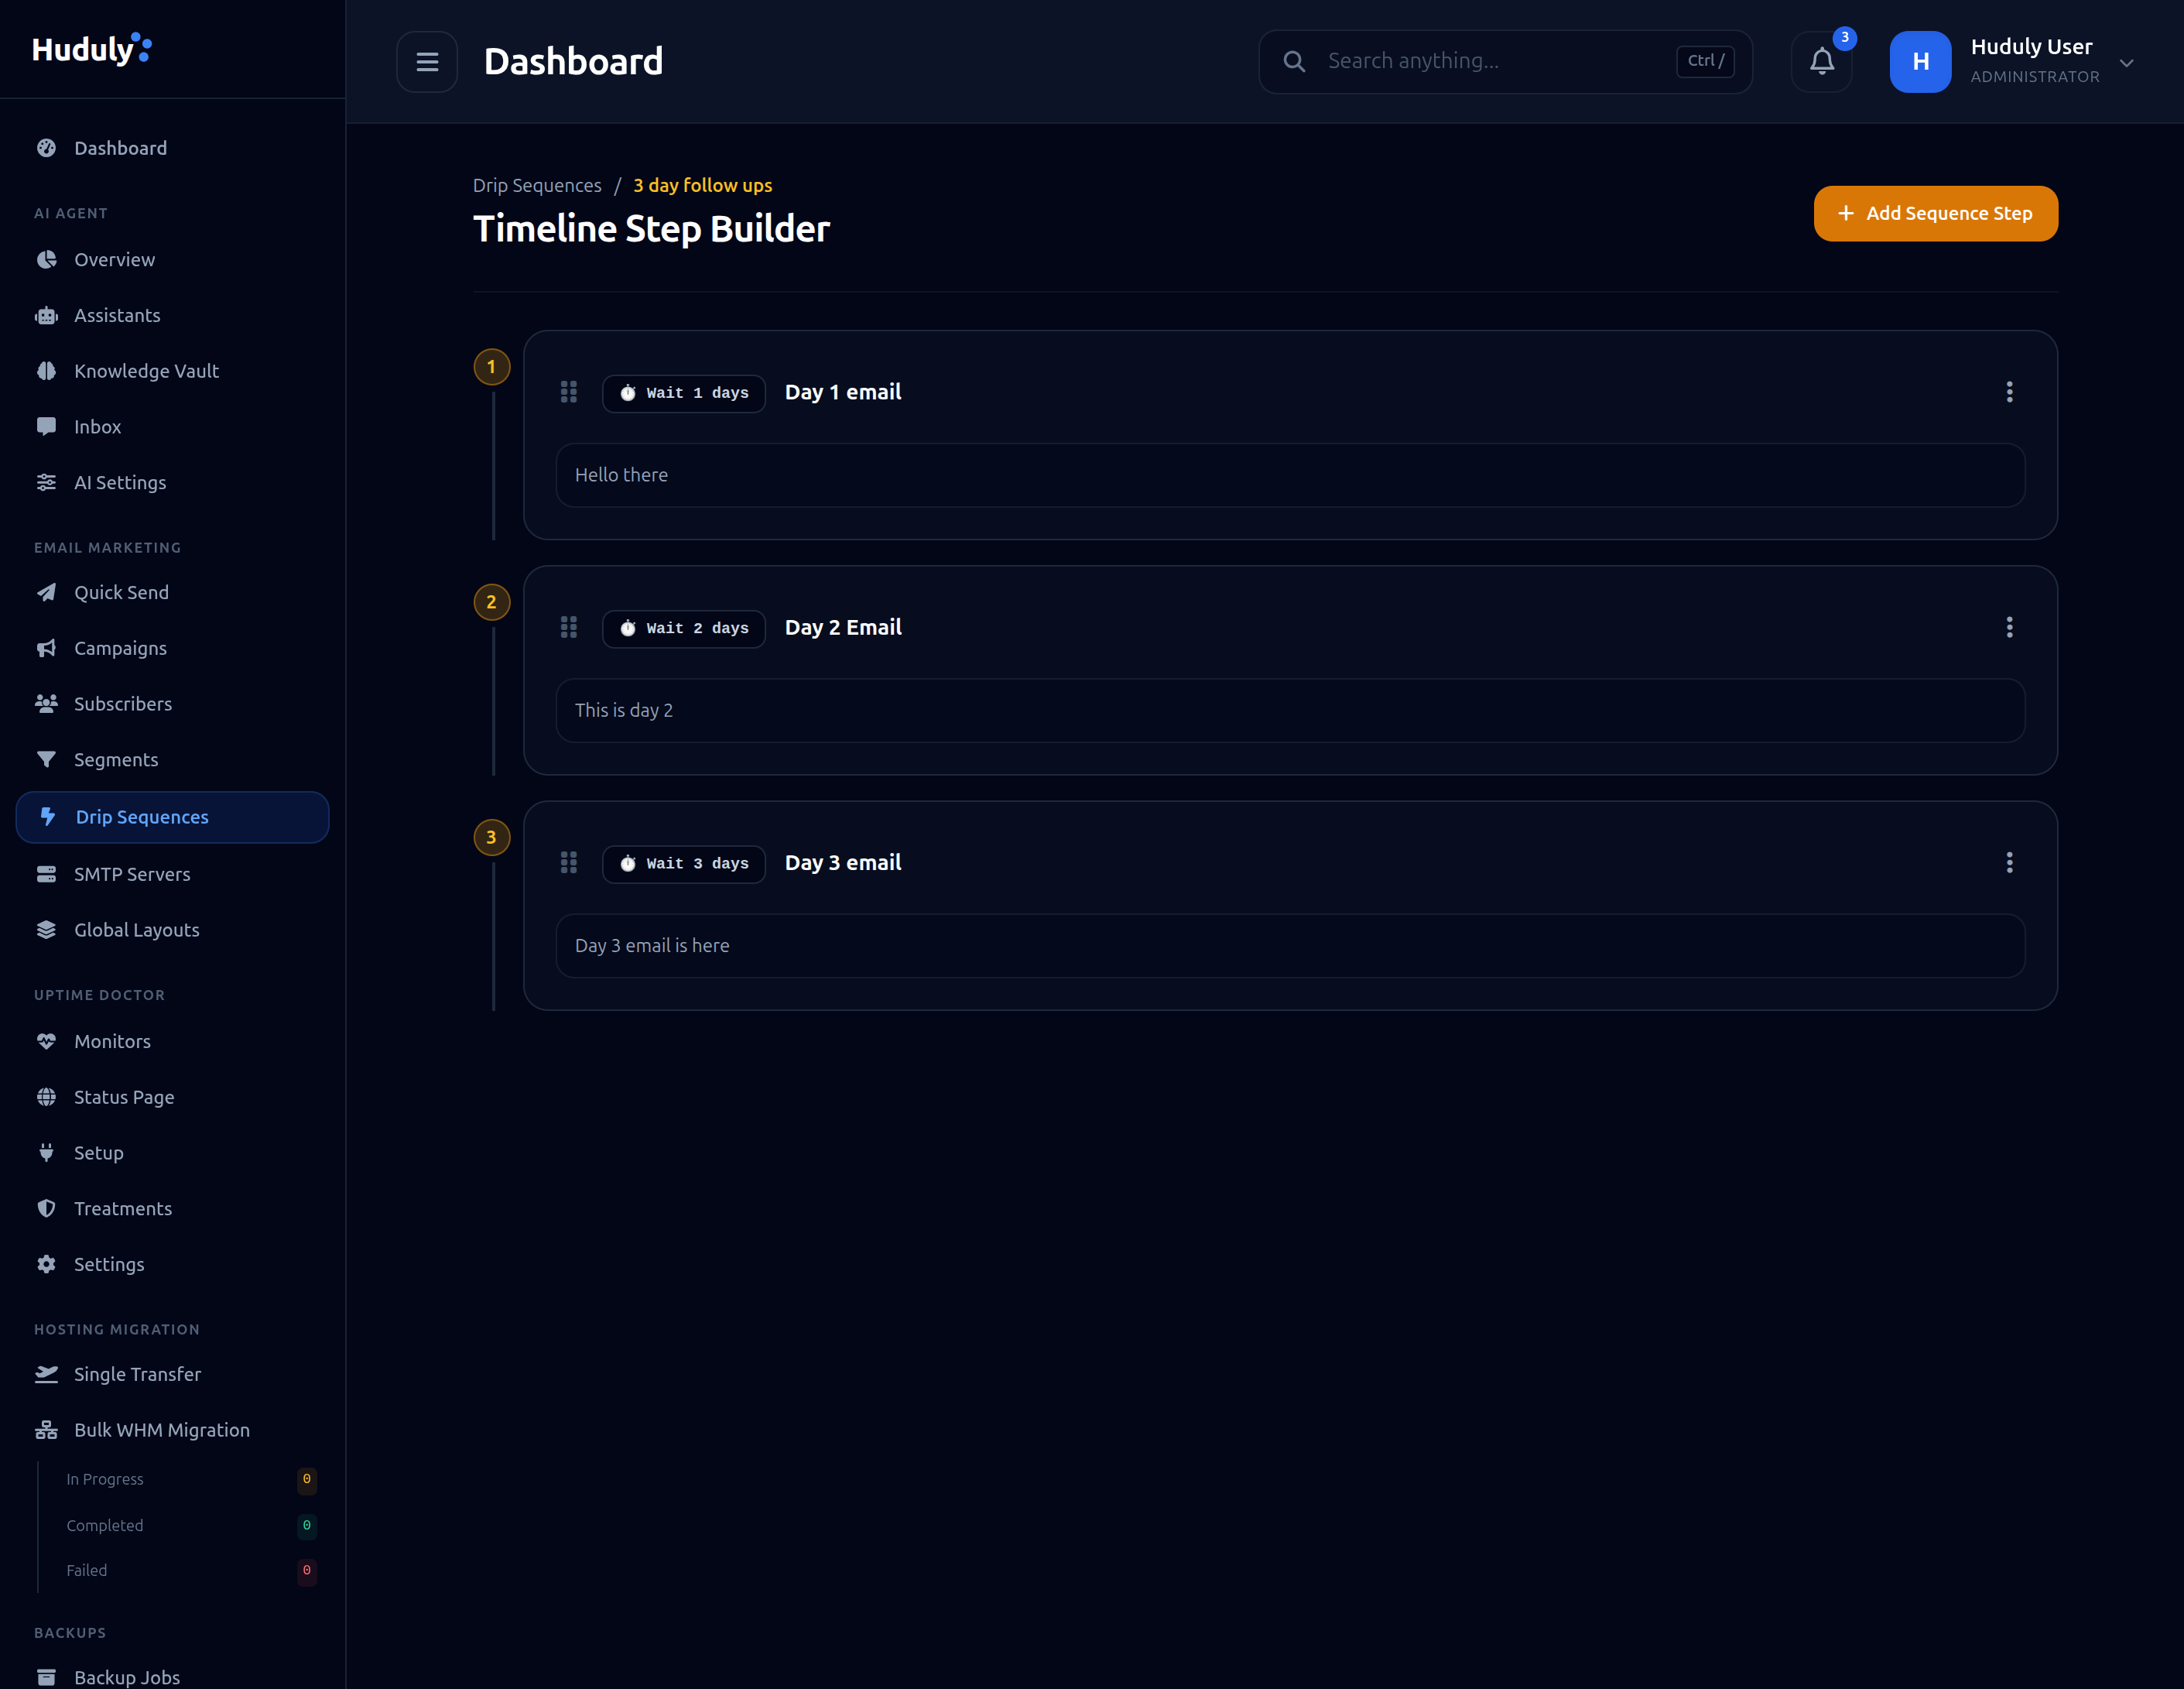2184x1689 pixels.
Task: Click the Settings gear icon
Action: 46,1265
